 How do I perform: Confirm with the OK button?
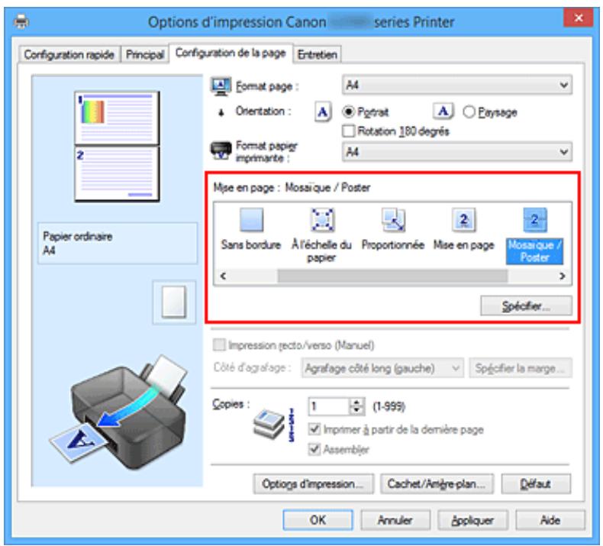coord(318,520)
